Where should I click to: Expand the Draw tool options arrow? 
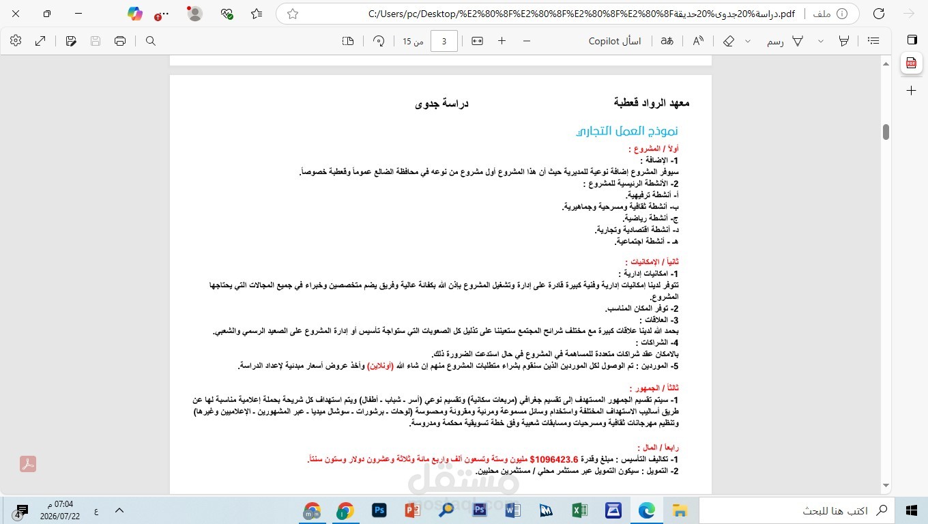coord(747,41)
